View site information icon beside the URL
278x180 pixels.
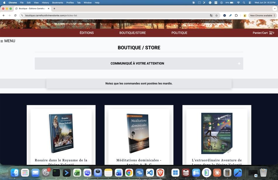(x=22, y=16)
